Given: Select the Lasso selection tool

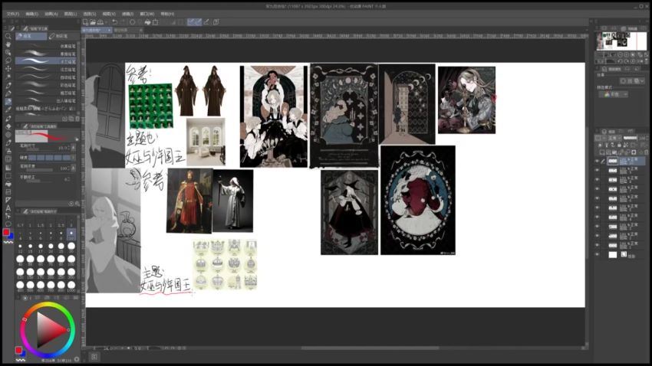Looking at the screenshot, I should [8, 60].
